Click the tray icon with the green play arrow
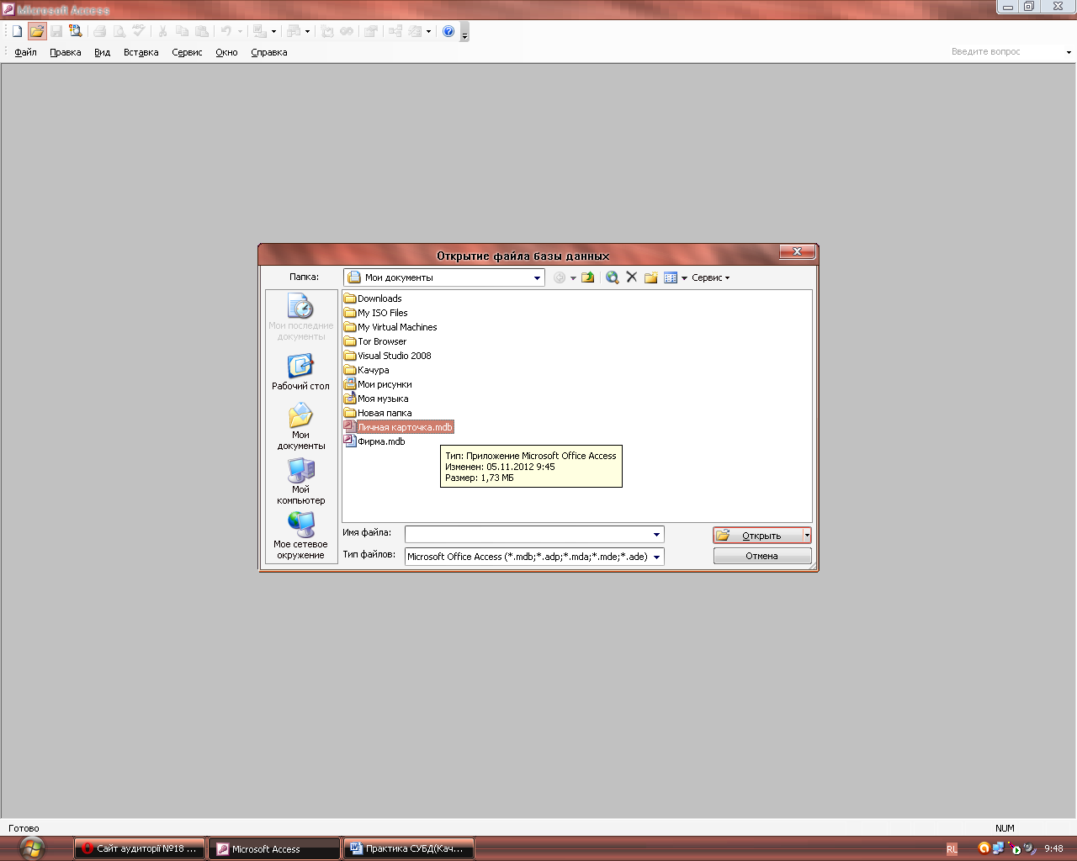Screen dimensions: 1077x861 1015,849
